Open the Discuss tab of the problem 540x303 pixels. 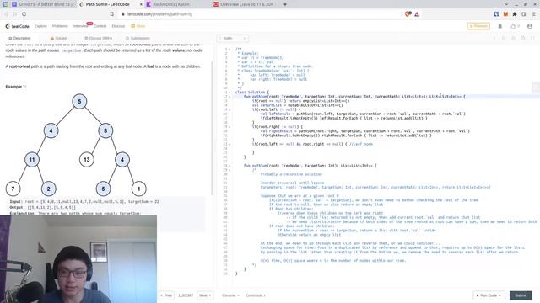[98, 38]
